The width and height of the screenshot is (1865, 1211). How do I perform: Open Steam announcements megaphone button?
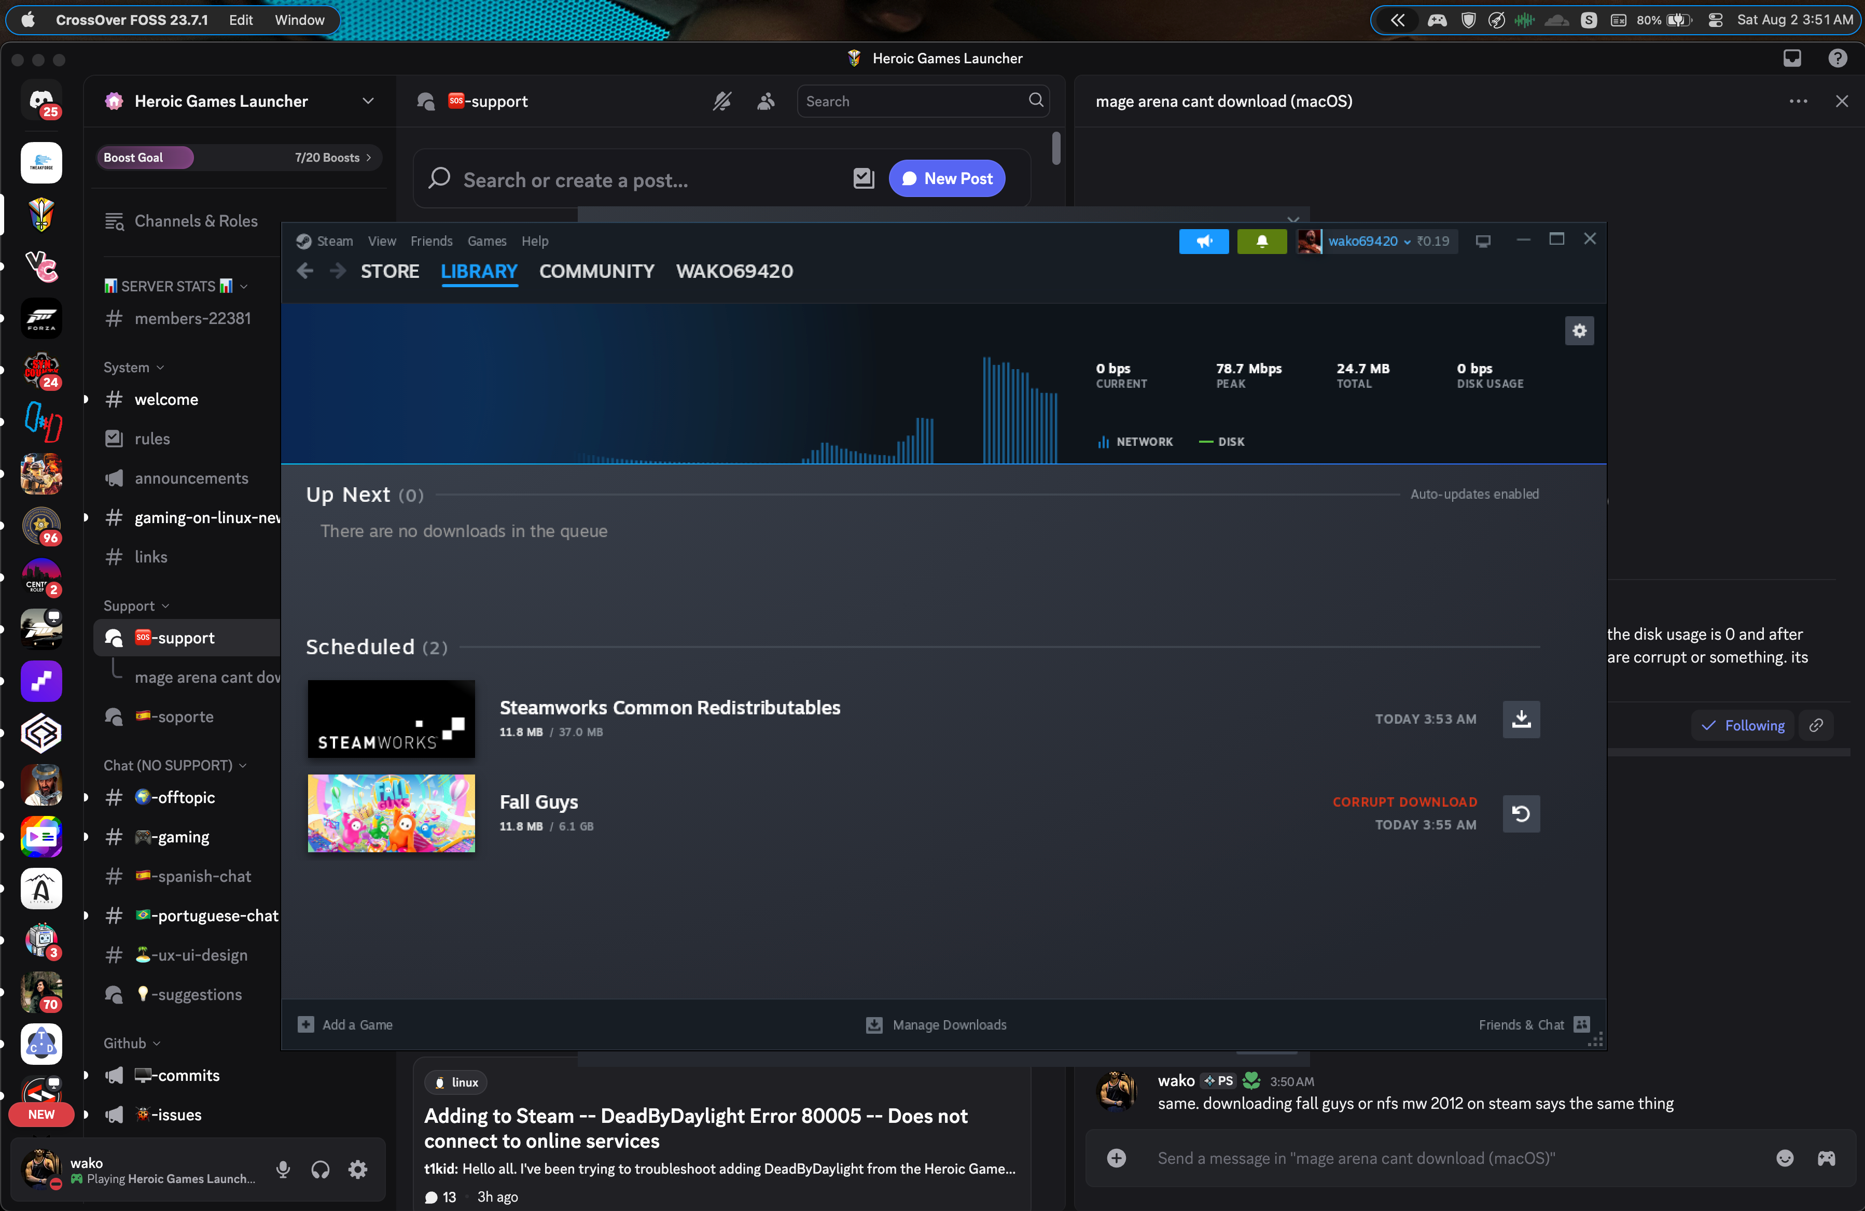tap(1204, 241)
